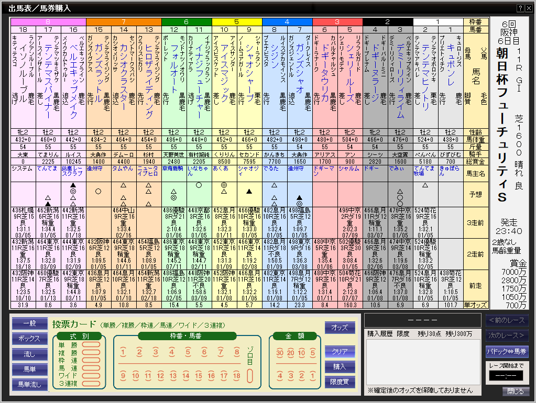Open horse フォルオート from the race card
This screenshot has width=536, height=403.
pyautogui.click(x=173, y=69)
